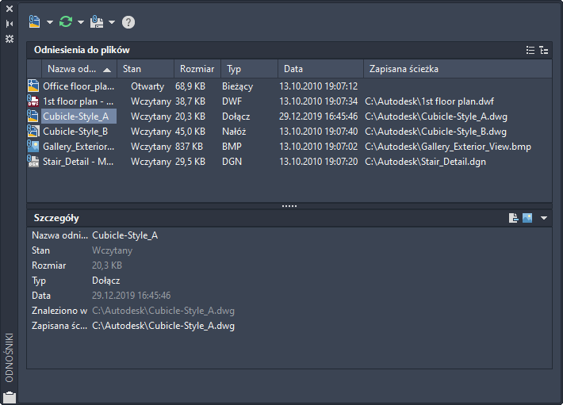
Task: Select Gallery_Exterior file in the list
Action: [80, 147]
